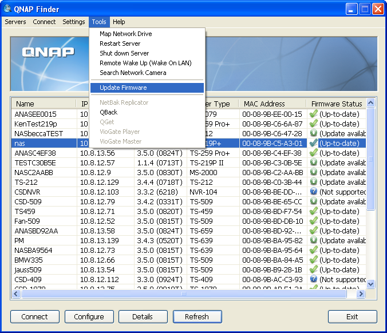This screenshot has width=387, height=333.
Task: Click the update icon in TS-212 row
Action: click(x=313, y=181)
